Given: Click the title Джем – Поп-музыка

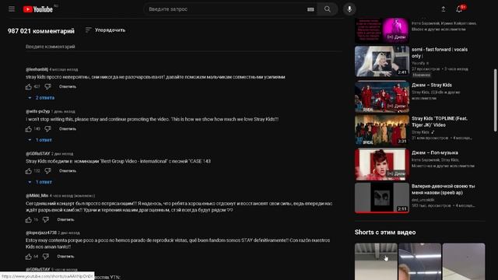Looking at the screenshot, I should 435,152.
